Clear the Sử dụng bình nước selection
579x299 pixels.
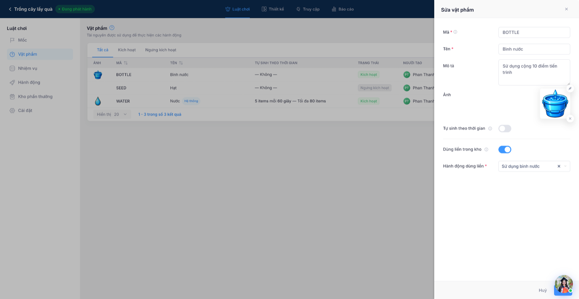pos(559,167)
